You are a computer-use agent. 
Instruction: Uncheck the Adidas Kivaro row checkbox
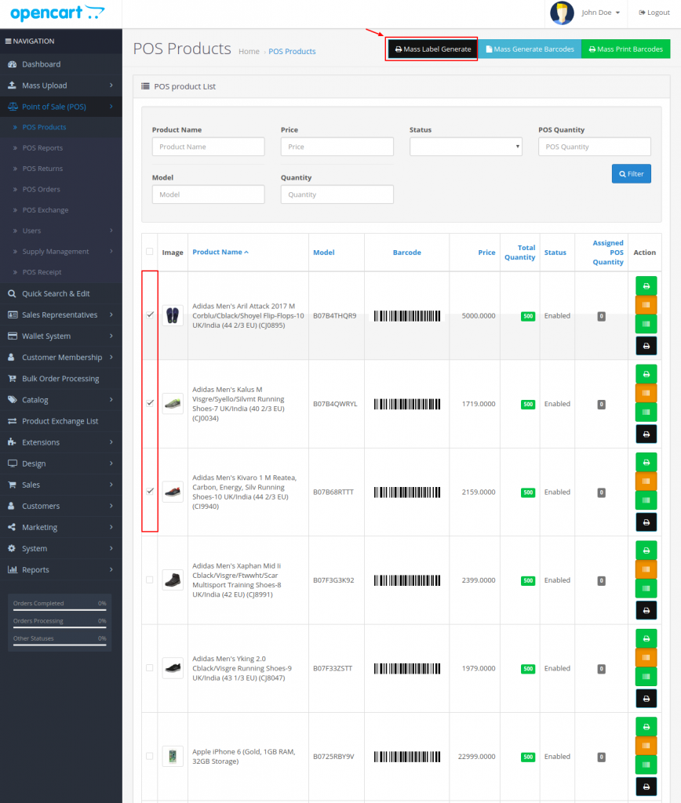click(150, 491)
